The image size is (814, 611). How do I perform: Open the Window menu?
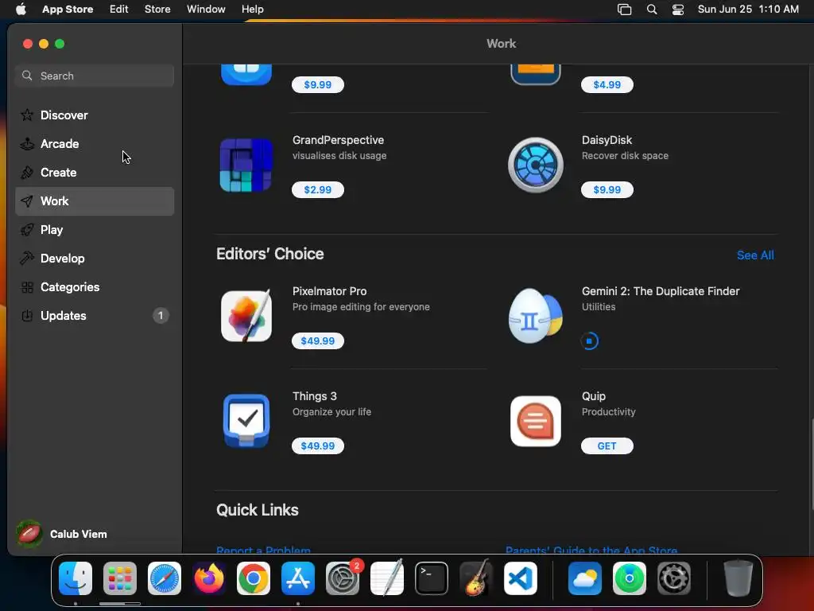pos(206,10)
